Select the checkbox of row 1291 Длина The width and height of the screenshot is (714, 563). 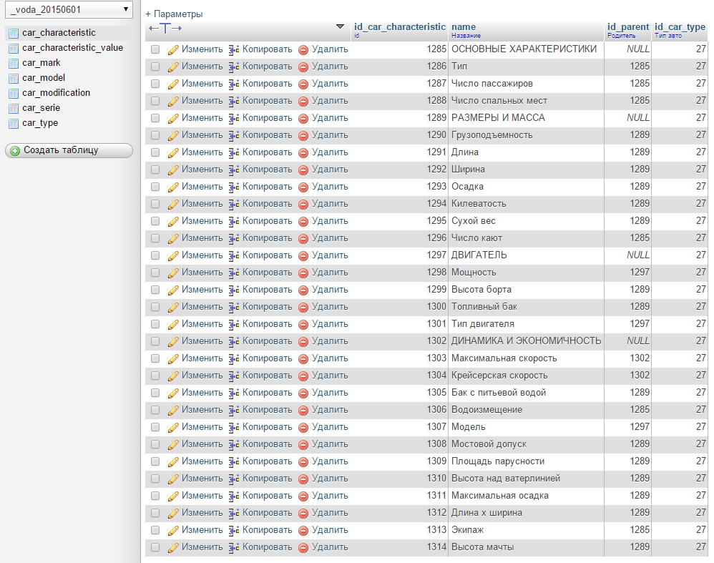pyautogui.click(x=155, y=152)
